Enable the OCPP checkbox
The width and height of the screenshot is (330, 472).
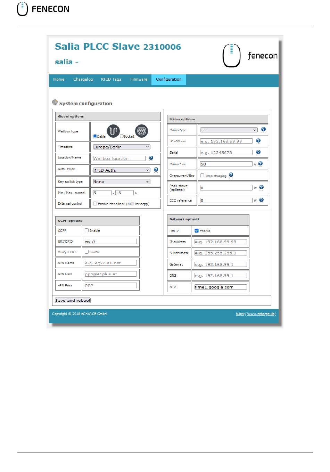coord(86,230)
